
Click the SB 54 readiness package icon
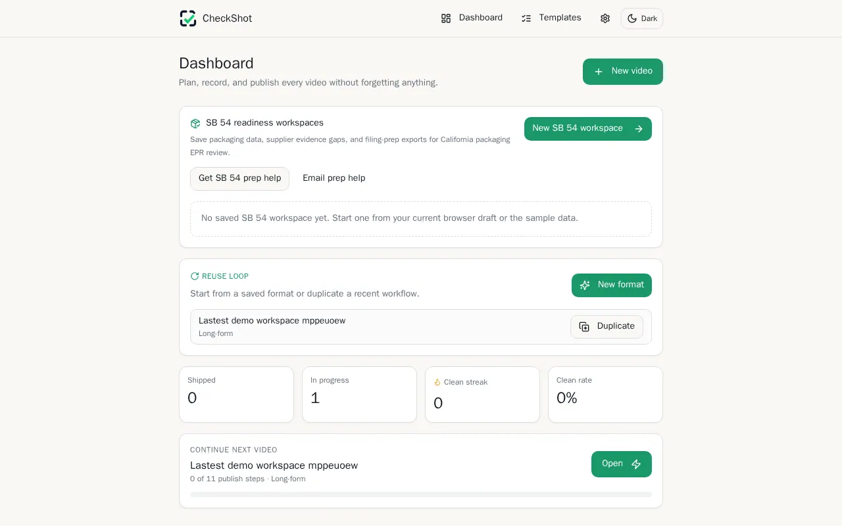(195, 124)
